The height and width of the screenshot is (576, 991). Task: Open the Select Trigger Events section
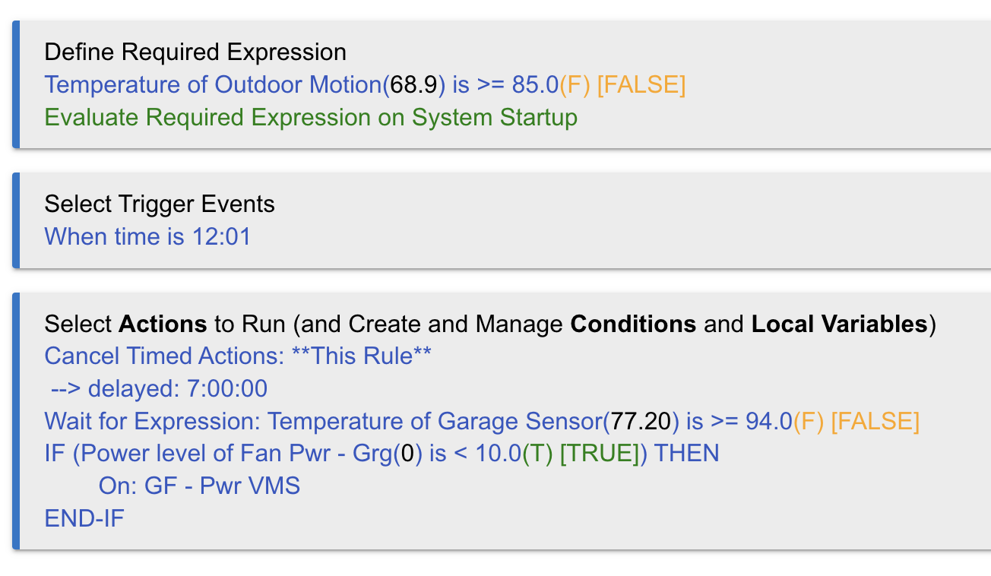160,204
